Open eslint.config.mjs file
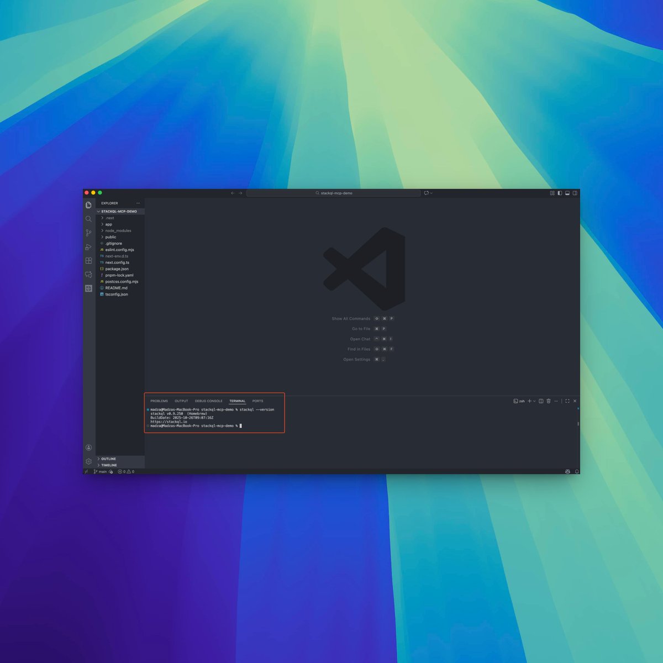The width and height of the screenshot is (663, 663). click(120, 250)
